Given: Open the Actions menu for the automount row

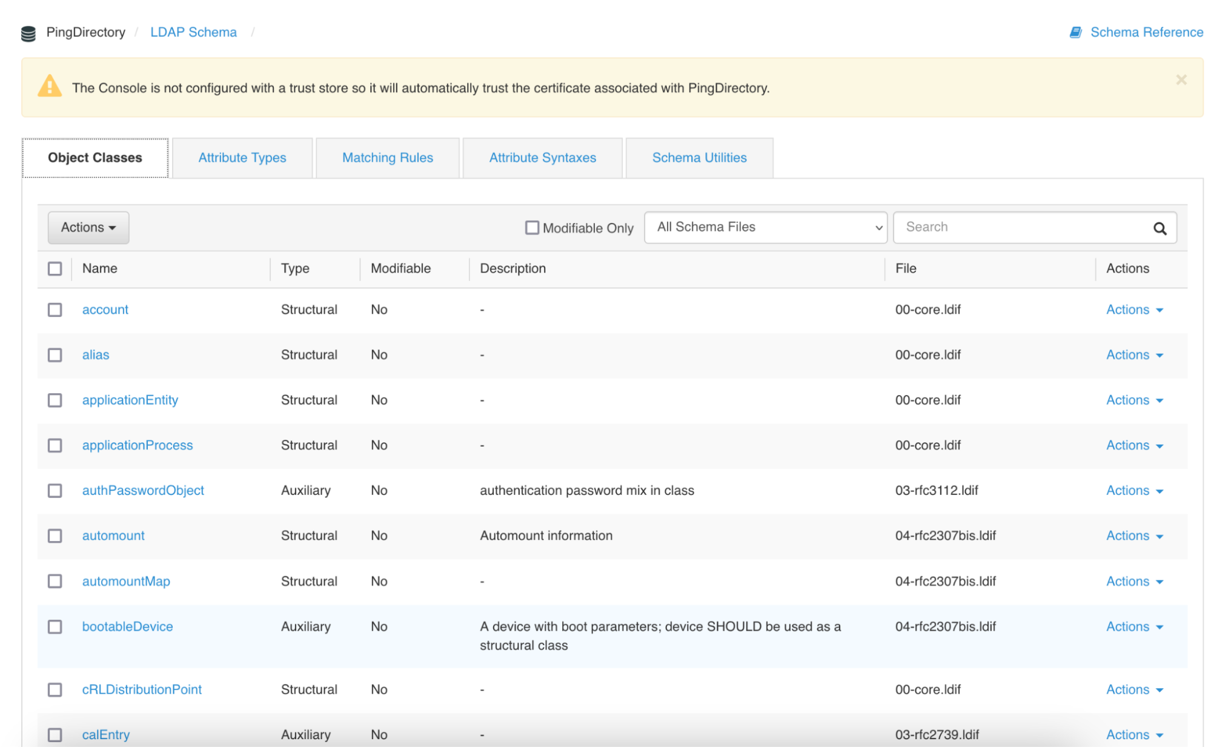Looking at the screenshot, I should 1134,536.
